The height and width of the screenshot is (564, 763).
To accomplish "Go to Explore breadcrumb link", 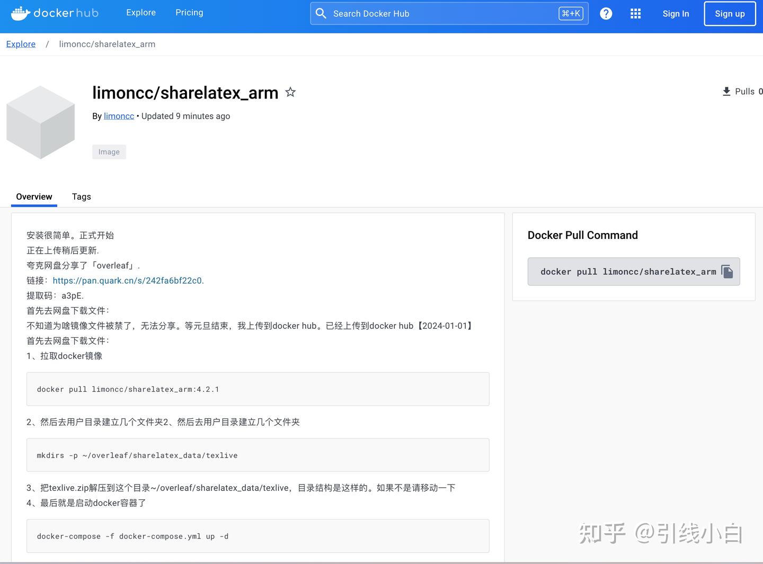I will click(21, 44).
